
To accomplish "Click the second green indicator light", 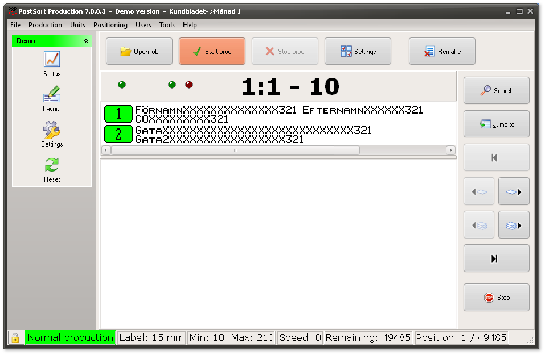I will click(172, 85).
